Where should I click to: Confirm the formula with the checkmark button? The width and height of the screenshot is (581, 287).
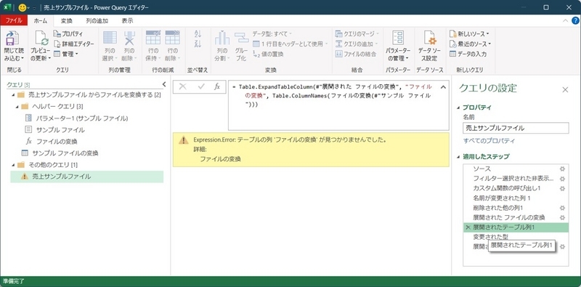(x=201, y=86)
